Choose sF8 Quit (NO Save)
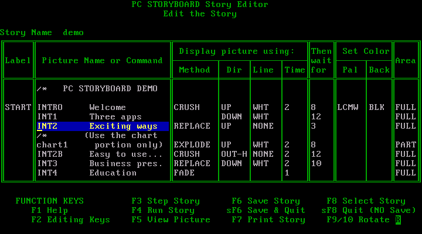The height and width of the screenshot is (234, 422). point(369,211)
